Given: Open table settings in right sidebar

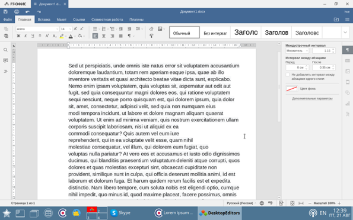Looking at the screenshot, I should coord(348,60).
